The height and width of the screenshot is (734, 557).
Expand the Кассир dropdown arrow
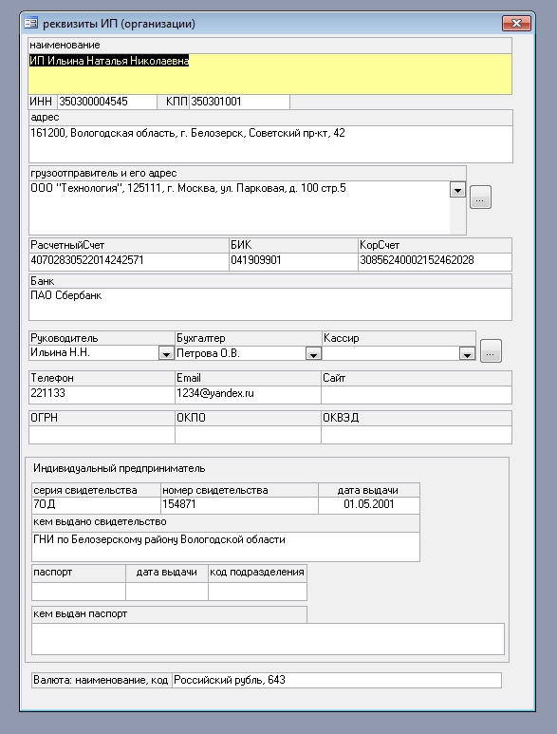[x=467, y=353]
